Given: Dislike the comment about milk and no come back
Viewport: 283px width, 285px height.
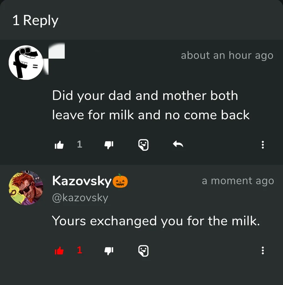Looking at the screenshot, I should [x=109, y=145].
